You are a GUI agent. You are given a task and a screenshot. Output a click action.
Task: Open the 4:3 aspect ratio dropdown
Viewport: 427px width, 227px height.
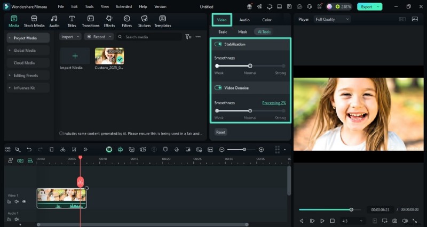point(352,221)
